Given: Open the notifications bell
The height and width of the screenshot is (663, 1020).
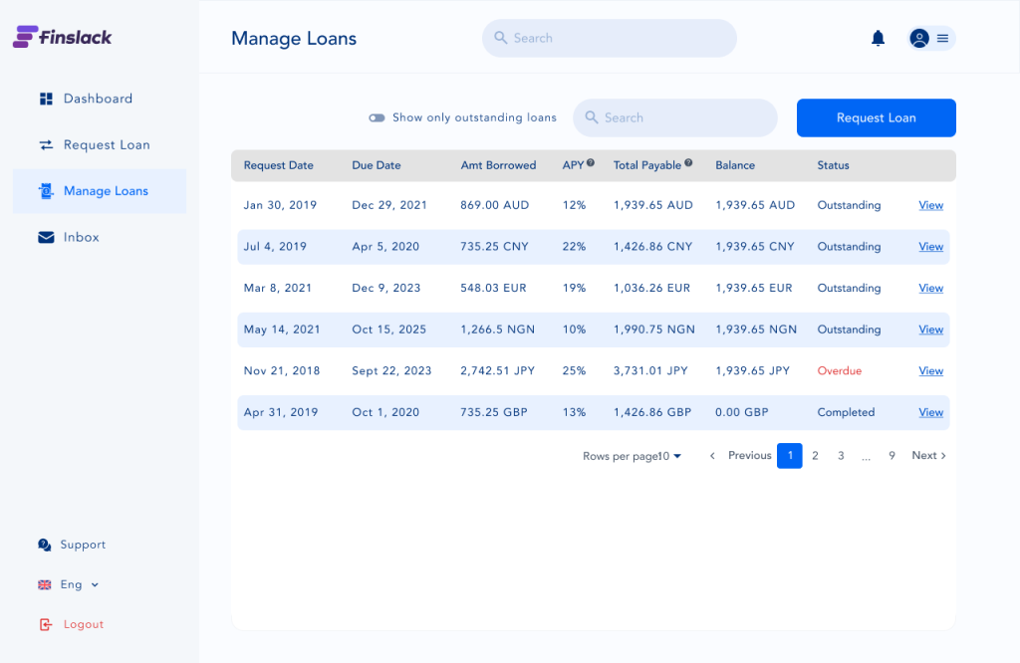Looking at the screenshot, I should click(878, 37).
